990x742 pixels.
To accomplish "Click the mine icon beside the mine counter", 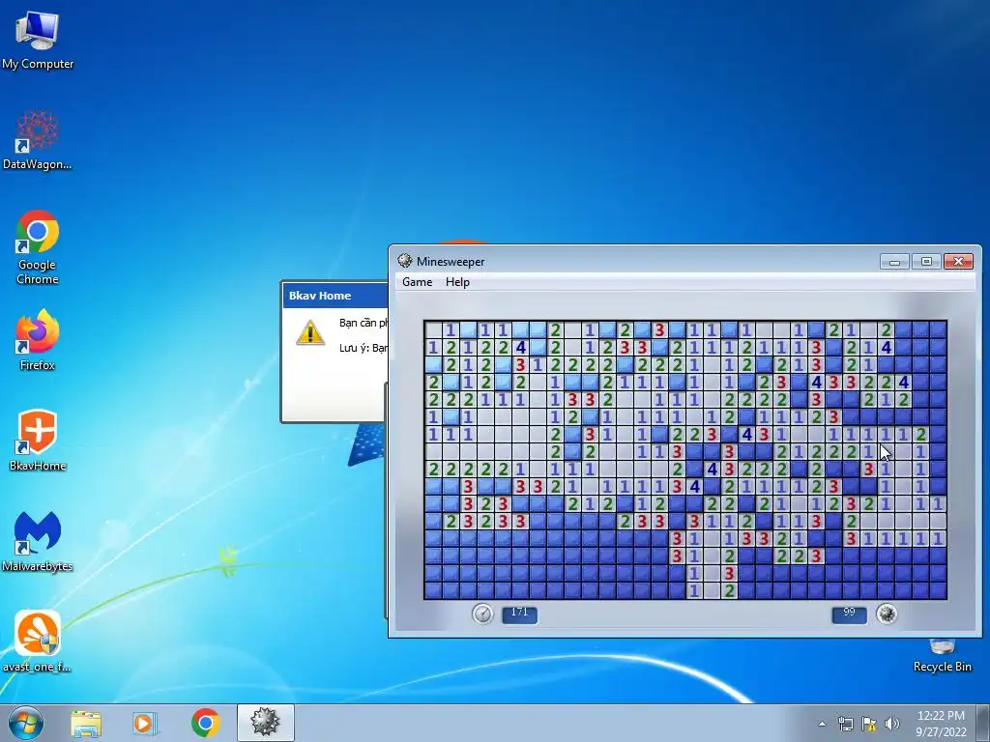I will pyautogui.click(x=887, y=614).
